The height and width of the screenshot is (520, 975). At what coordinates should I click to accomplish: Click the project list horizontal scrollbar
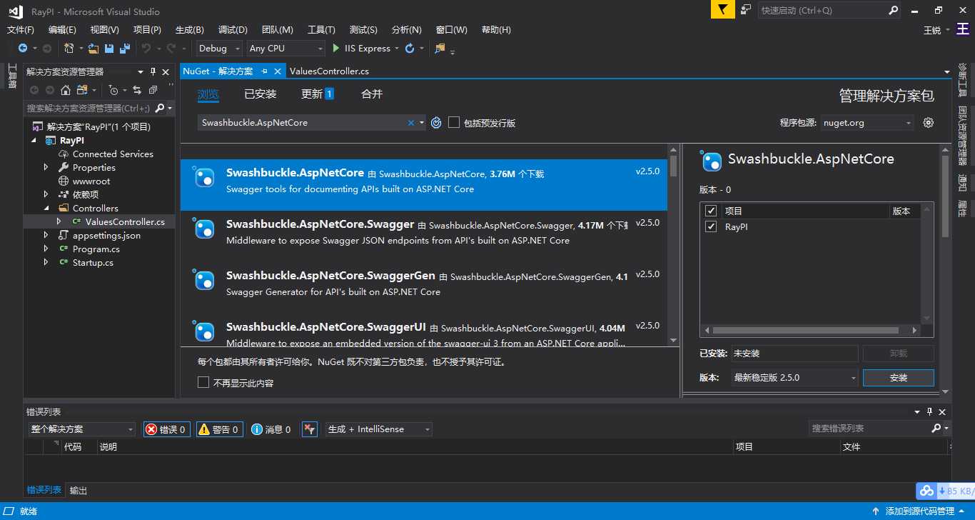click(x=809, y=331)
